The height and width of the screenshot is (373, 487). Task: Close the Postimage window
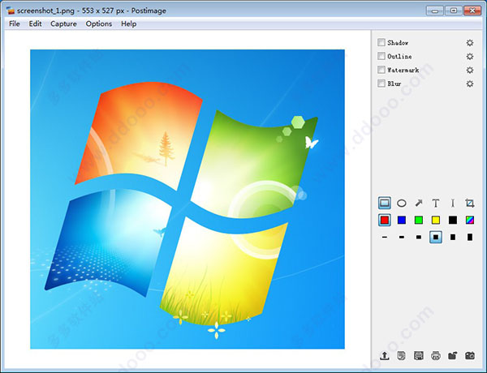(472, 11)
